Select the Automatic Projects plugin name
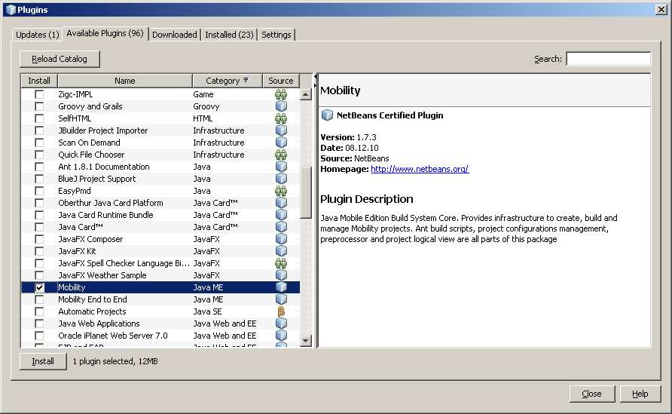 point(92,311)
